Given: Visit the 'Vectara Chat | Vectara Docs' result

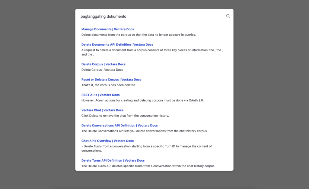Looking at the screenshot, I should point(102,110).
